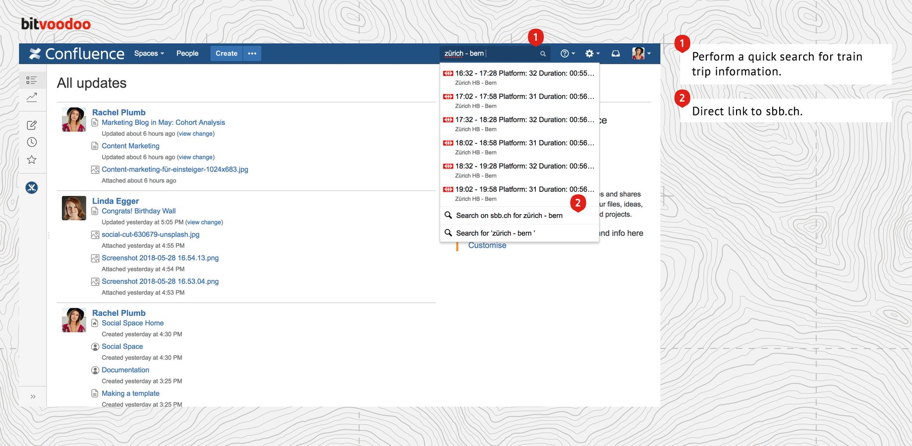Open the user profile avatar menu
912x446 pixels.
point(641,54)
